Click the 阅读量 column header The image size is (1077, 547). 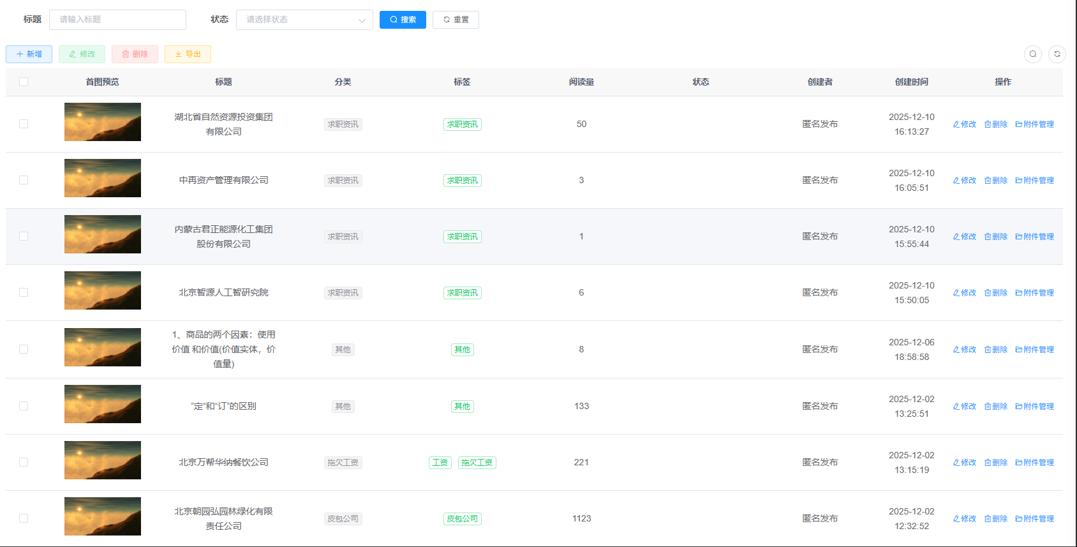[581, 82]
